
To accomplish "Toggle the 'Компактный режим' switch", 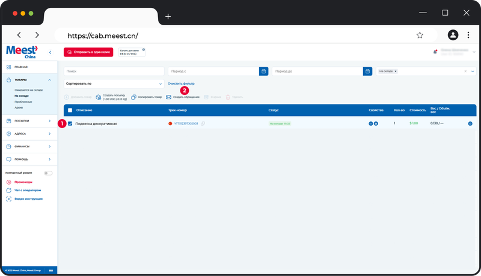I will coord(48,173).
